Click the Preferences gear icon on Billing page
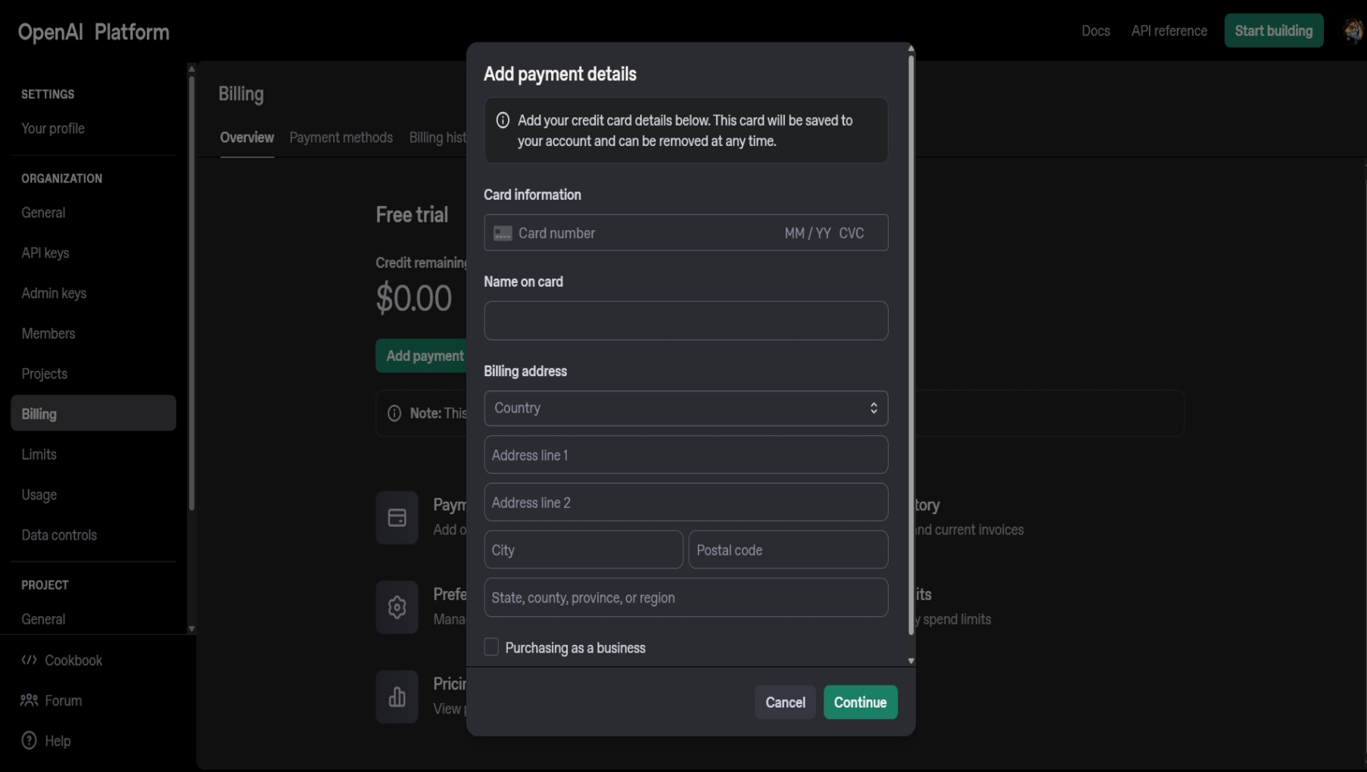This screenshot has width=1367, height=772. coord(397,607)
